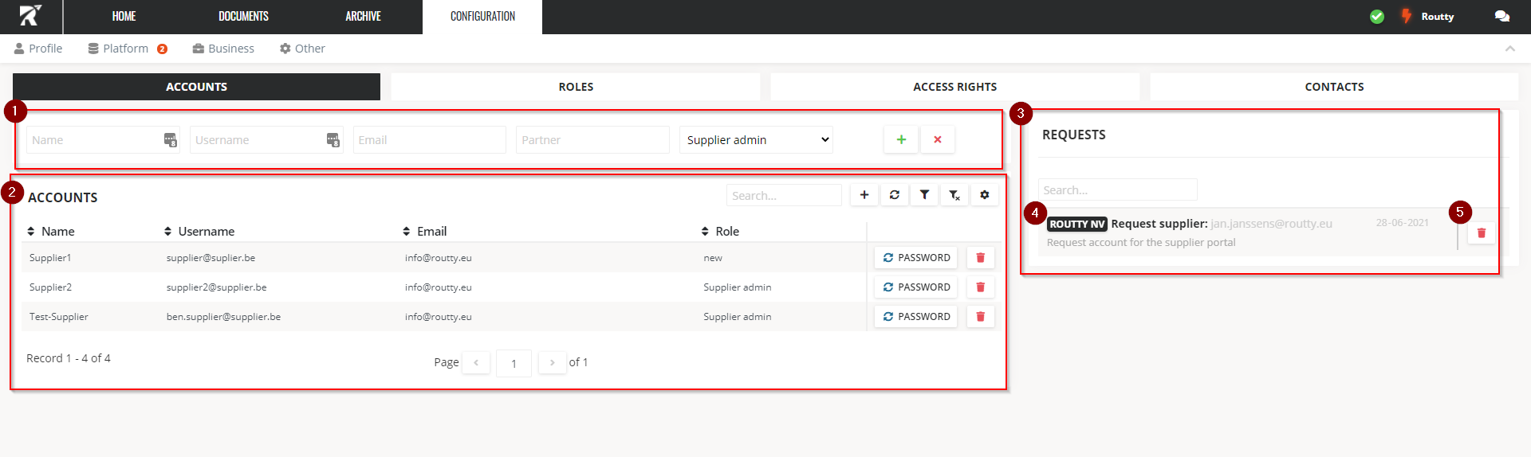Open the Documents menu
The height and width of the screenshot is (457, 1531).
(x=243, y=17)
